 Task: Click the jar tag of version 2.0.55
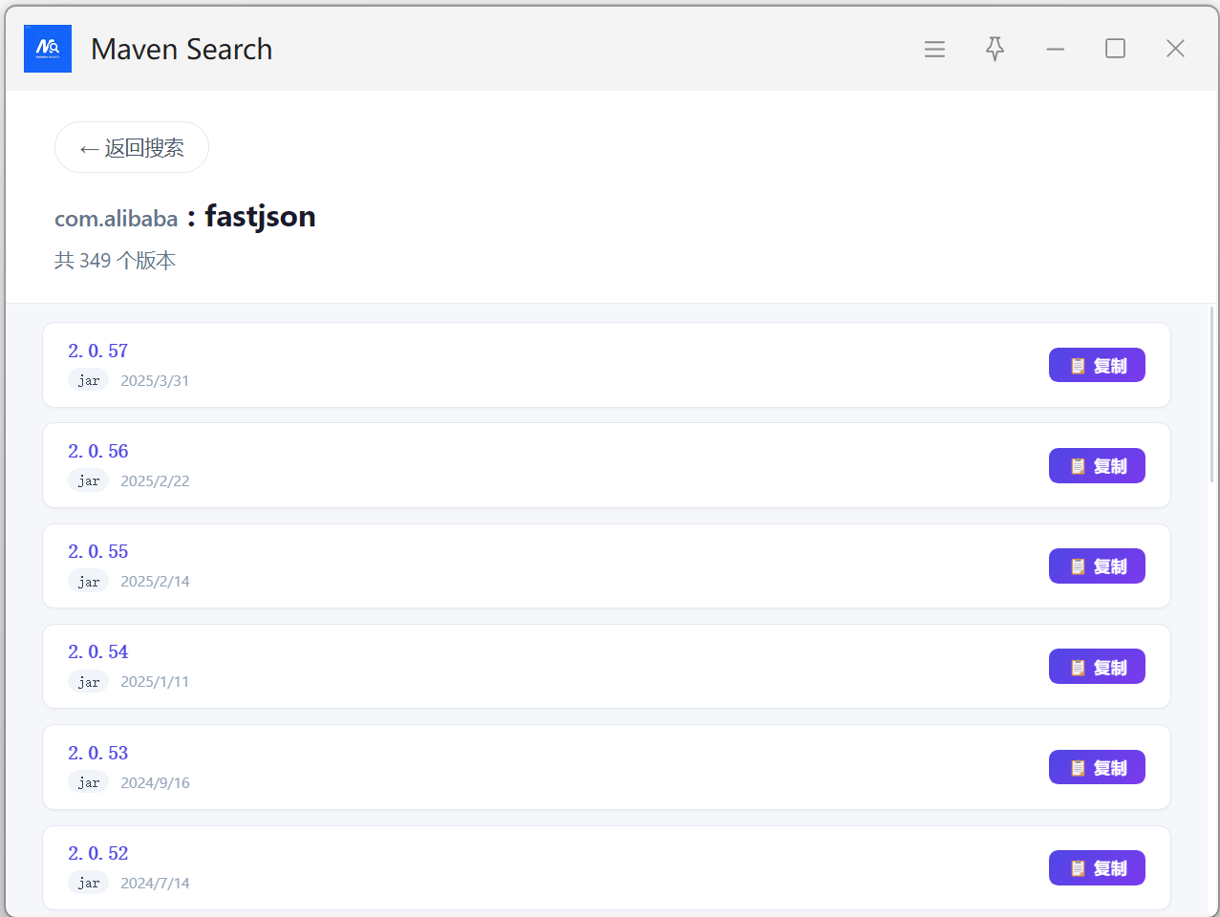coord(88,581)
